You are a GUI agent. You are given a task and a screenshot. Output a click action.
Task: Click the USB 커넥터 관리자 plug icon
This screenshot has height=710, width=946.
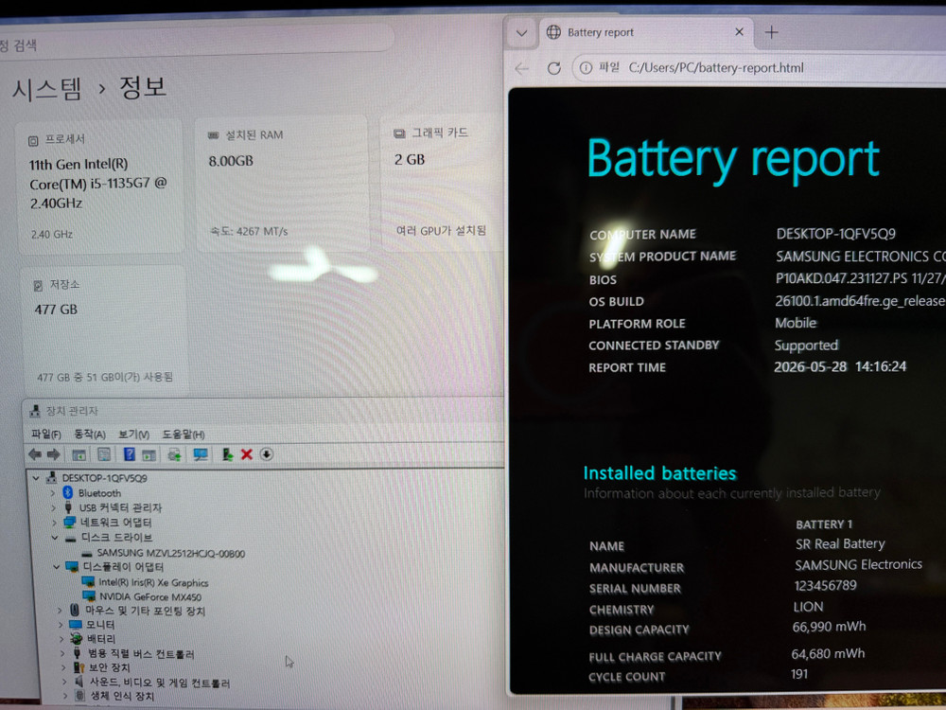click(x=69, y=507)
